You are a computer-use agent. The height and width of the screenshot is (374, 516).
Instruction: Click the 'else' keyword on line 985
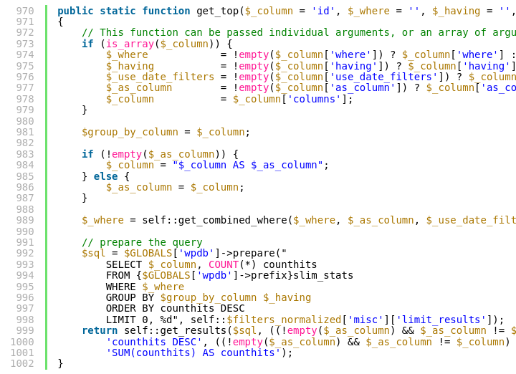105,176
